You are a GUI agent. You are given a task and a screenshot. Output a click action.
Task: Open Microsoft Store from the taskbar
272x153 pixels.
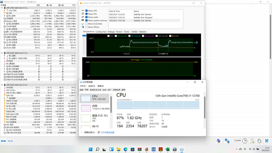(x=132, y=149)
